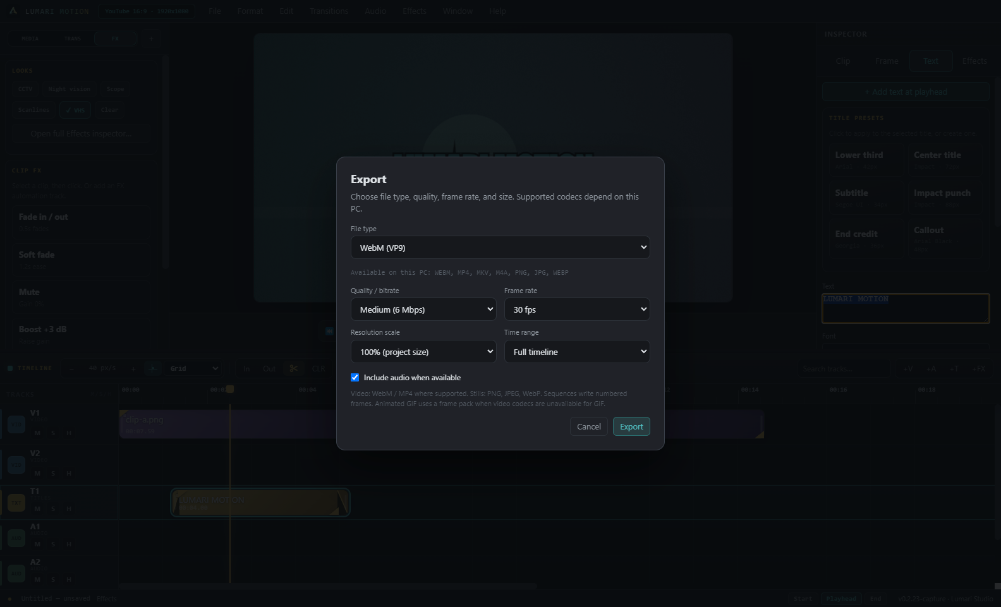Choose the Fade in / out clip FX
This screenshot has height=607, width=1001.
(x=81, y=222)
